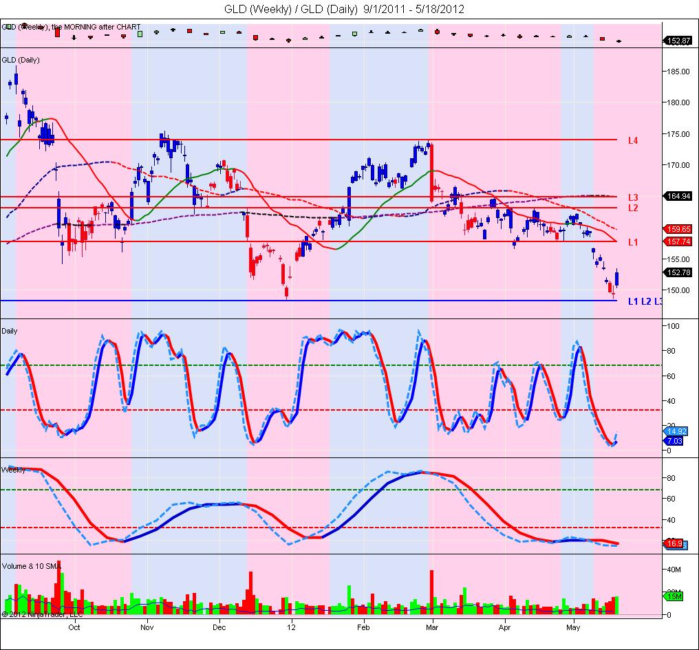Select the 14.92 light blue stochastic marker
Screen dimensions: 699x650
pos(677,431)
